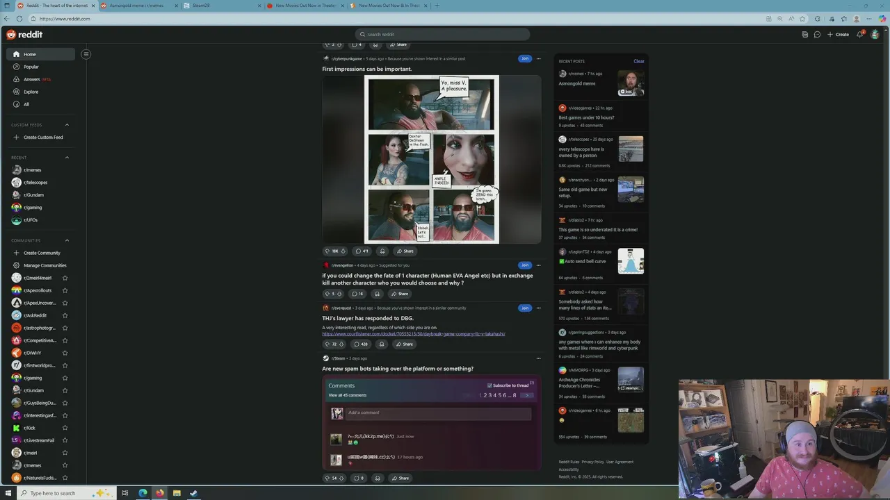Collapse the Communities section
This screenshot has height=500, width=890.
click(x=67, y=240)
